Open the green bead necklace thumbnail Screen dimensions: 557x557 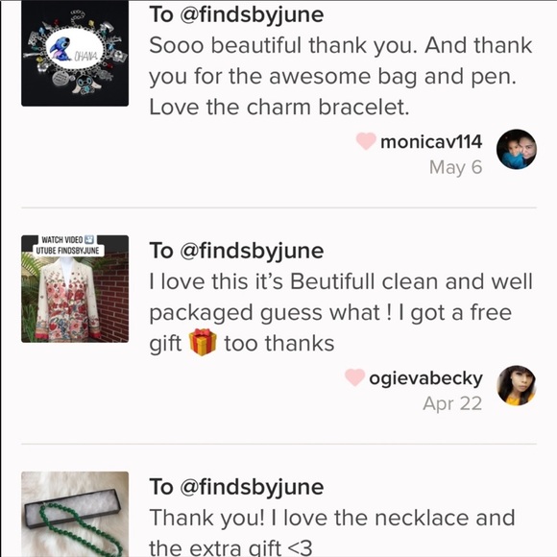click(x=75, y=514)
